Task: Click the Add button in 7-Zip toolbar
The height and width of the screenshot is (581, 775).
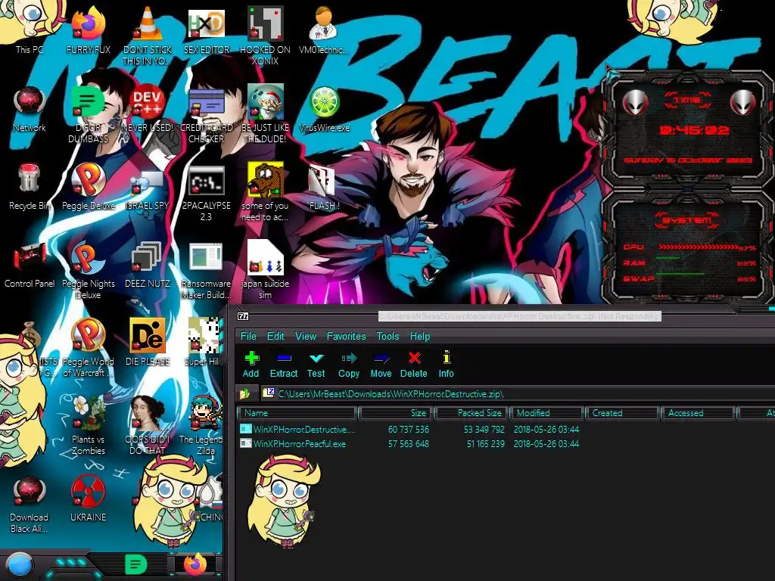Action: 251,364
